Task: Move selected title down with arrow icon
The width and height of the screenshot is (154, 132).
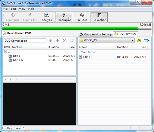Action: point(51,41)
